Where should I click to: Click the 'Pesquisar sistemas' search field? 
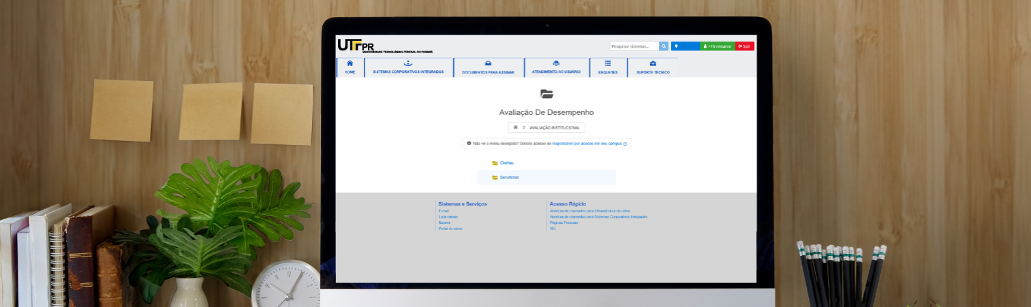pos(634,46)
